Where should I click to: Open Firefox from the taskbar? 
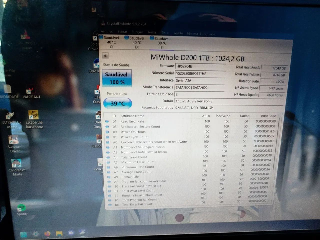(x=47, y=233)
